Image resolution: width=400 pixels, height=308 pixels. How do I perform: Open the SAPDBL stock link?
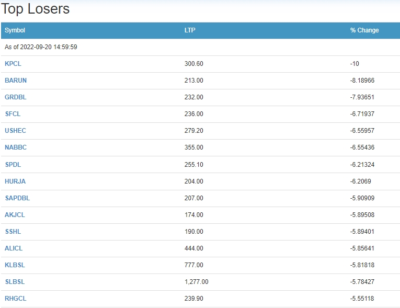[17, 198]
